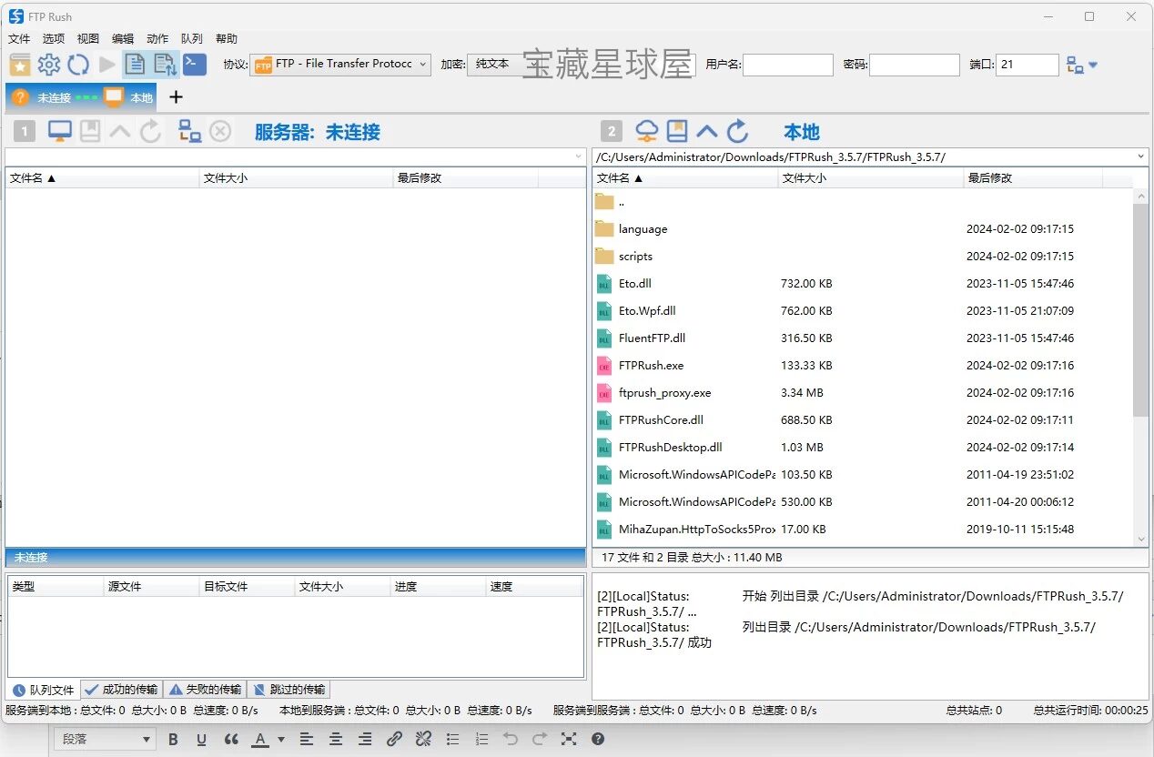This screenshot has width=1154, height=757.
Task: Click the 密码 input field
Action: (x=915, y=65)
